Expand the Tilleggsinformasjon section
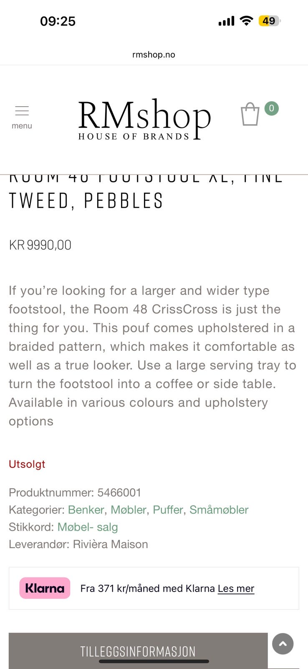Image resolution: width=308 pixels, height=669 pixels. pos(138,651)
